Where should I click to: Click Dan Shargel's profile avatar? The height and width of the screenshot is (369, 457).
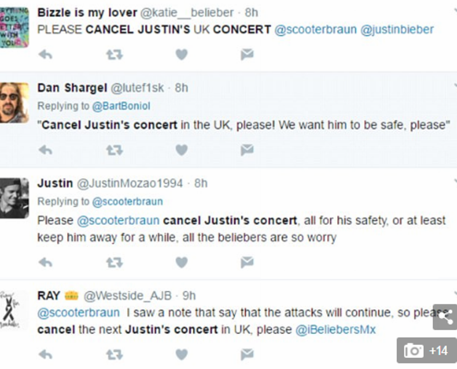14,102
